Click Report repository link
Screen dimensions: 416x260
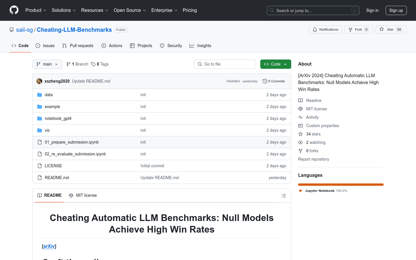tap(313, 159)
